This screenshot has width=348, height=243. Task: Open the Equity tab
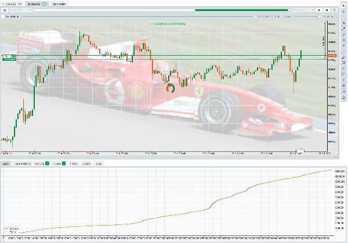click(x=6, y=164)
